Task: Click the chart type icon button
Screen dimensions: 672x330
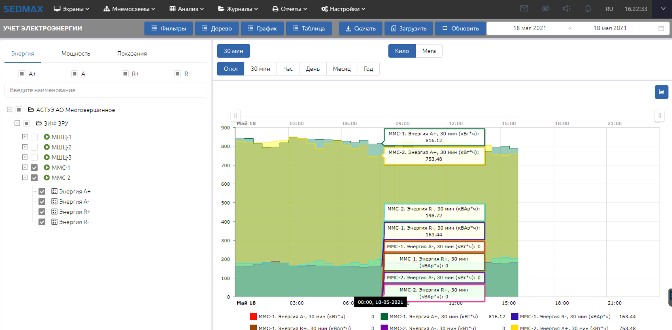Action: click(x=661, y=92)
